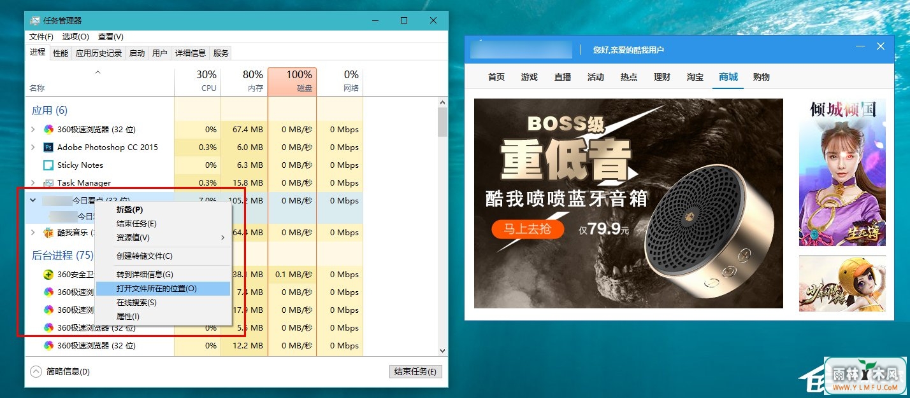Switch to the 详细信息 tab
The width and height of the screenshot is (910, 398).
[x=191, y=53]
